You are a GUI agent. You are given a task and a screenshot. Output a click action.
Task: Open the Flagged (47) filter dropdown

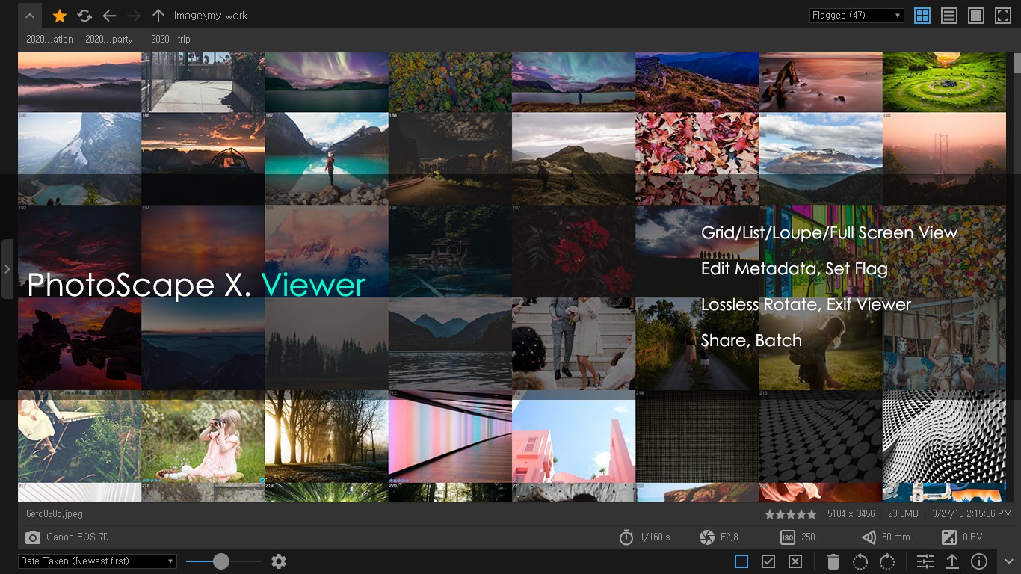(857, 16)
